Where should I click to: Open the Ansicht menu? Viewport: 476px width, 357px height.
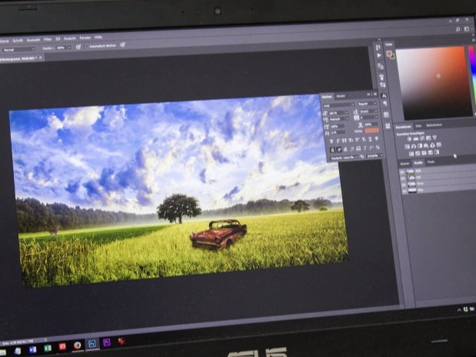coord(70,38)
